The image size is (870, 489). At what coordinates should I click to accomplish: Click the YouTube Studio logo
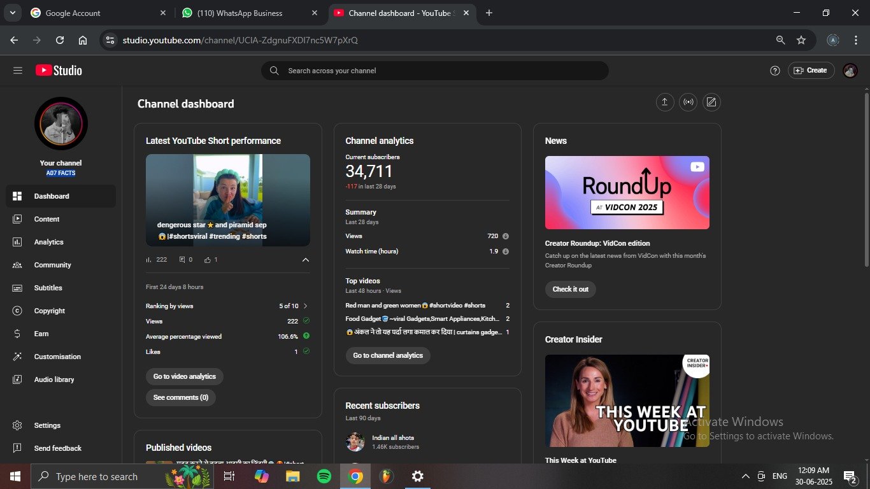[59, 71]
